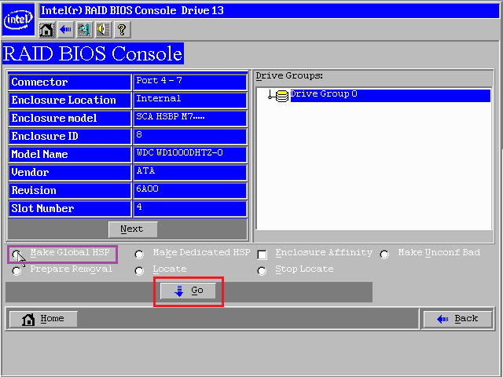
Task: Click the Model Name label cell
Action: click(70, 155)
